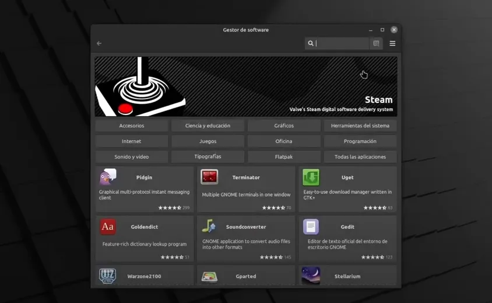Screen dimensions: 492x303
Task: Click the convert audio files description
Action: click(246, 244)
